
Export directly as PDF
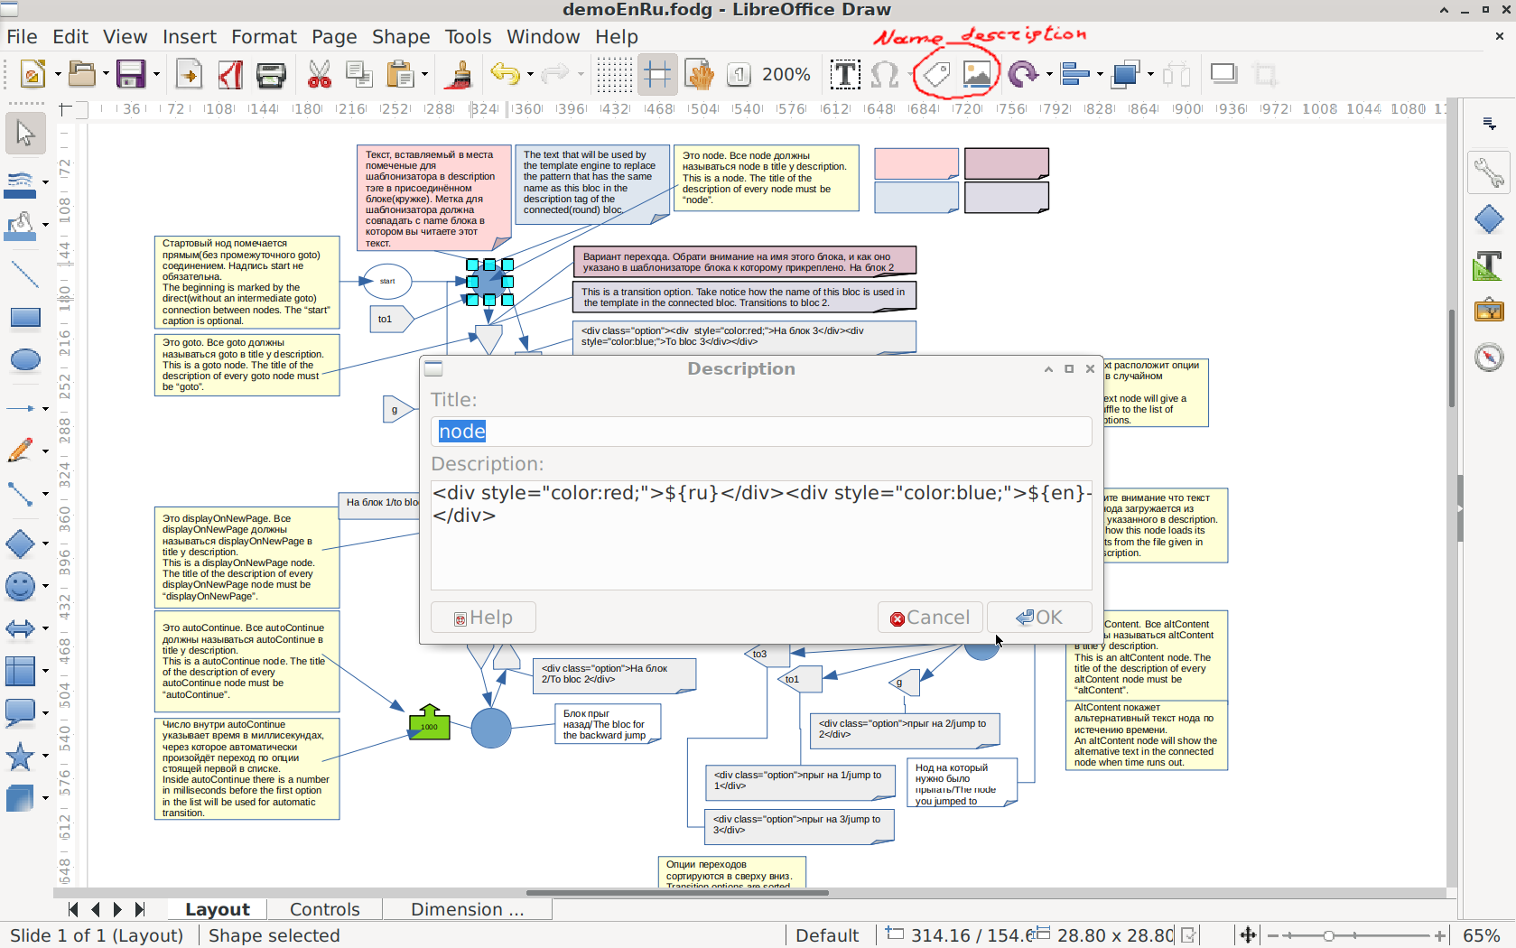point(230,74)
